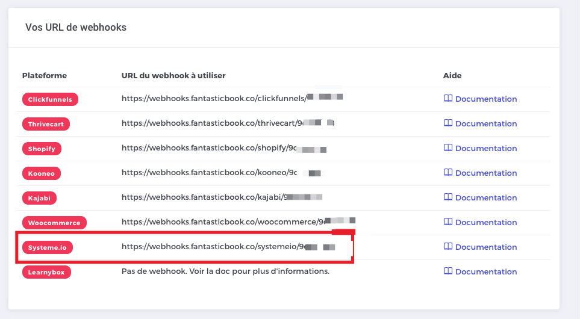Click the 'Vos URL de webhooks' heading

76,27
